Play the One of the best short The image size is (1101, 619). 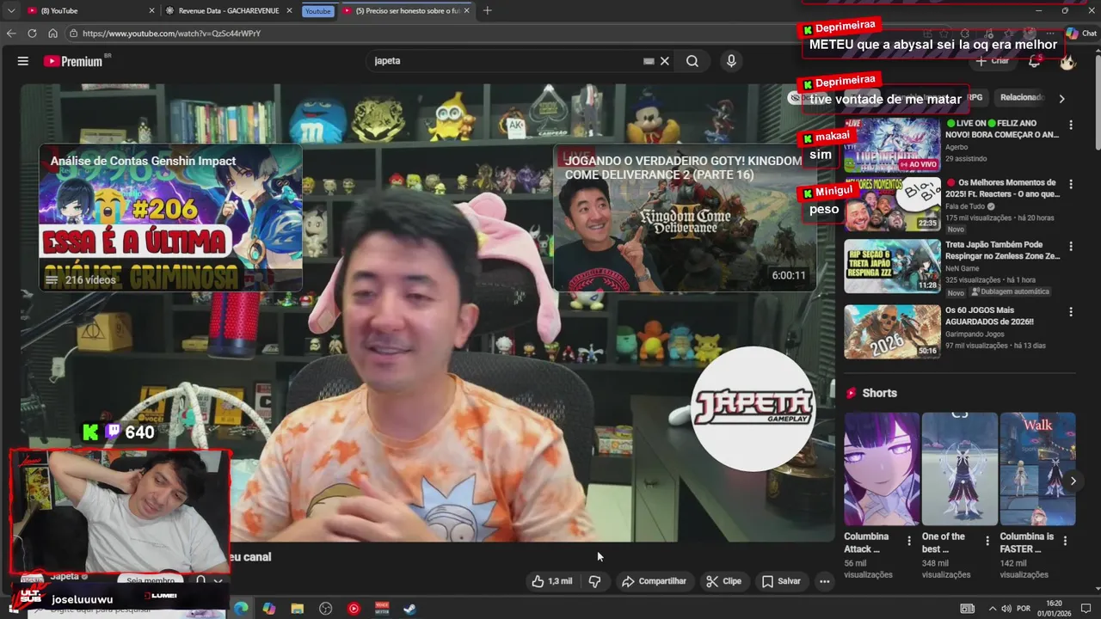click(x=960, y=469)
